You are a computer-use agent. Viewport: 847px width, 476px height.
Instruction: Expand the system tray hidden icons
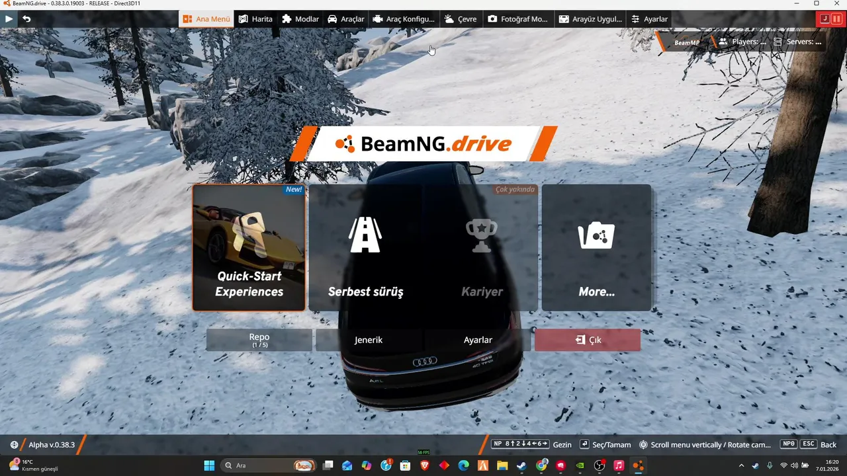click(741, 465)
